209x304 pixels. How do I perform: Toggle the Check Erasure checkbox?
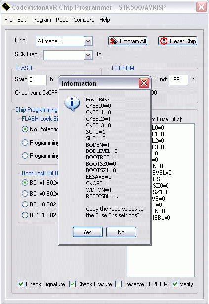(72, 284)
